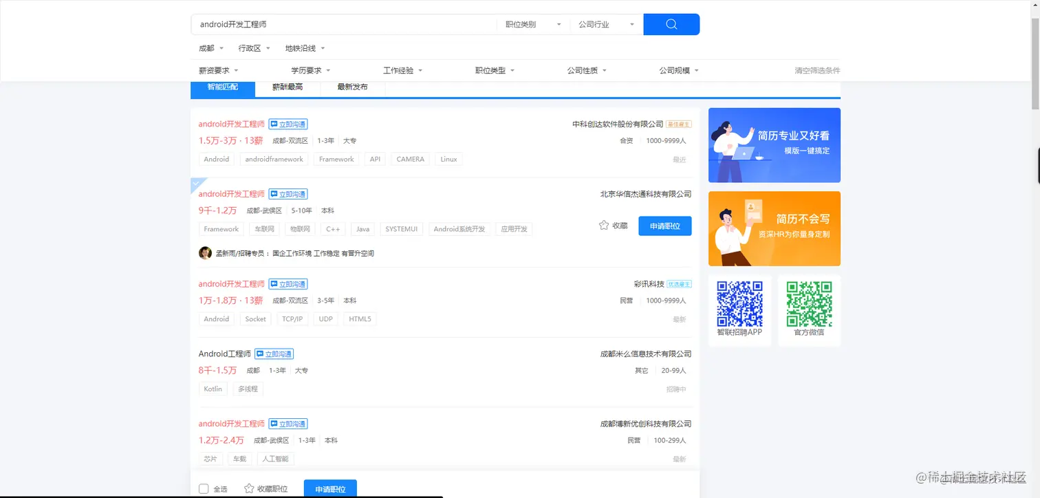Click recruiter 孟新雨's avatar photo
The width and height of the screenshot is (1040, 498).
205,252
